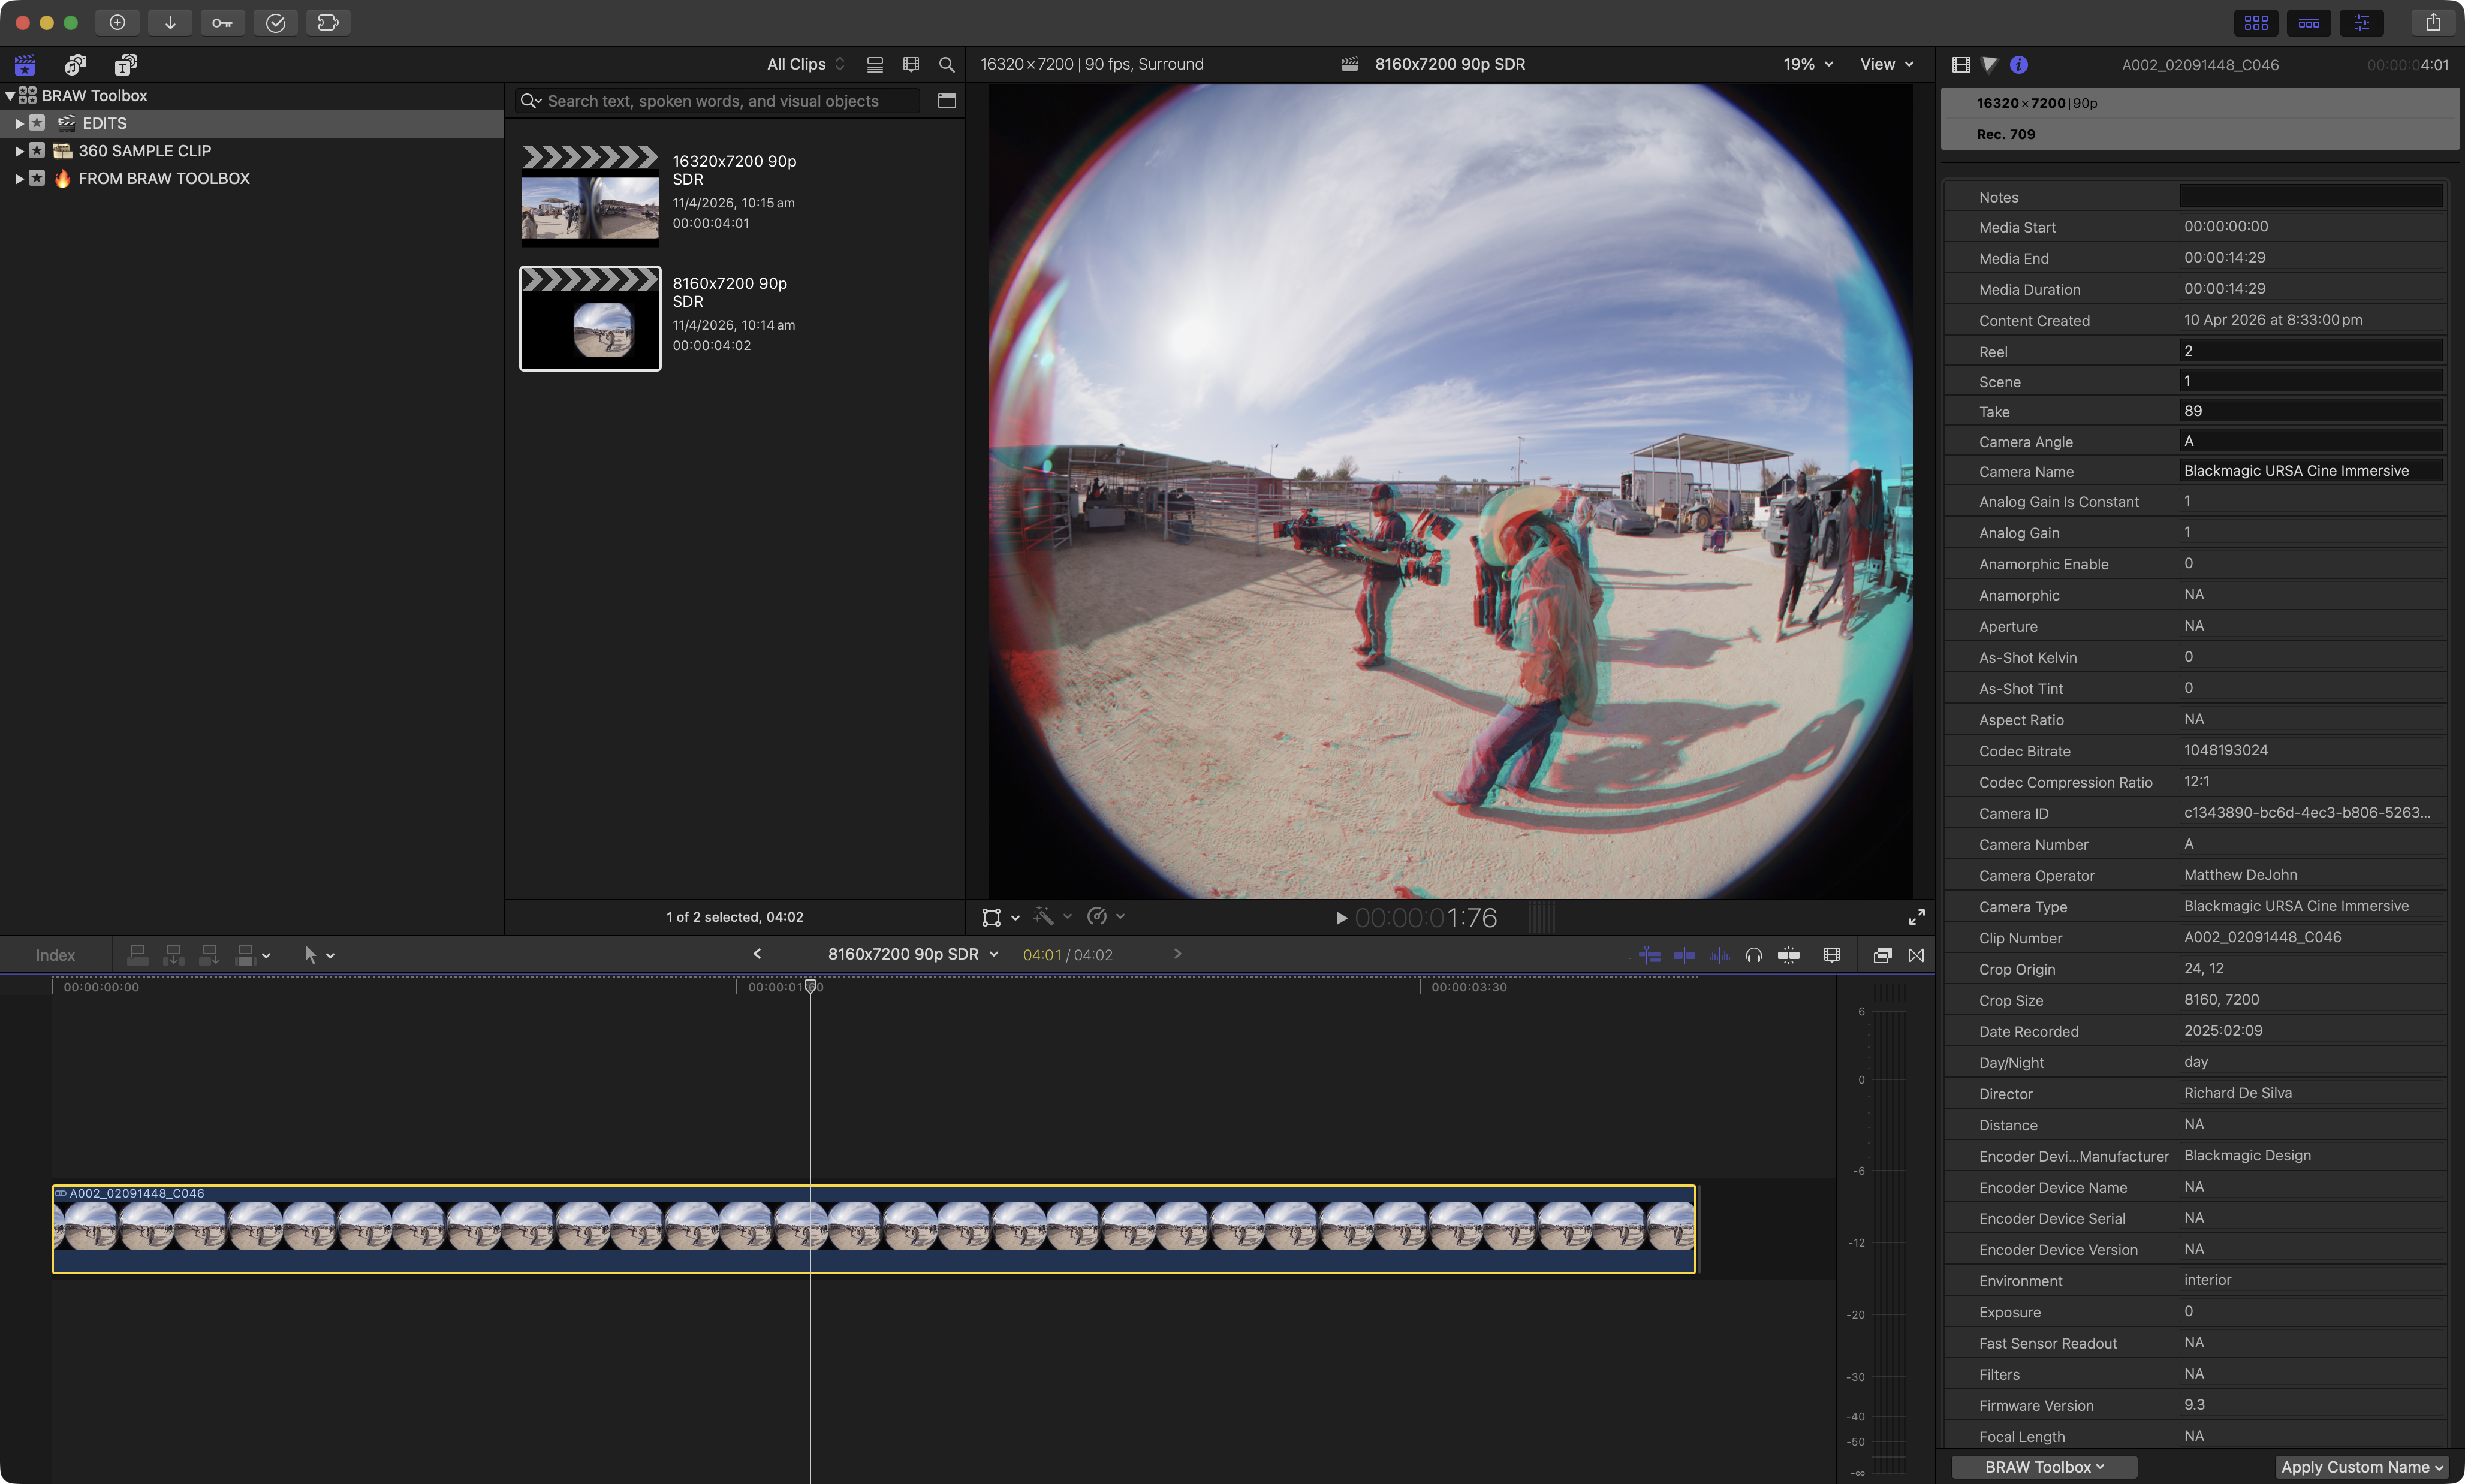The height and width of the screenshot is (1484, 2465).
Task: Toggle the browser panel visibility button
Action: 2255,22
